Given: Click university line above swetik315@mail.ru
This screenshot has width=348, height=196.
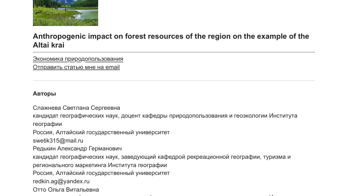Looking at the screenshot, I should pyautogui.click(x=101, y=132).
